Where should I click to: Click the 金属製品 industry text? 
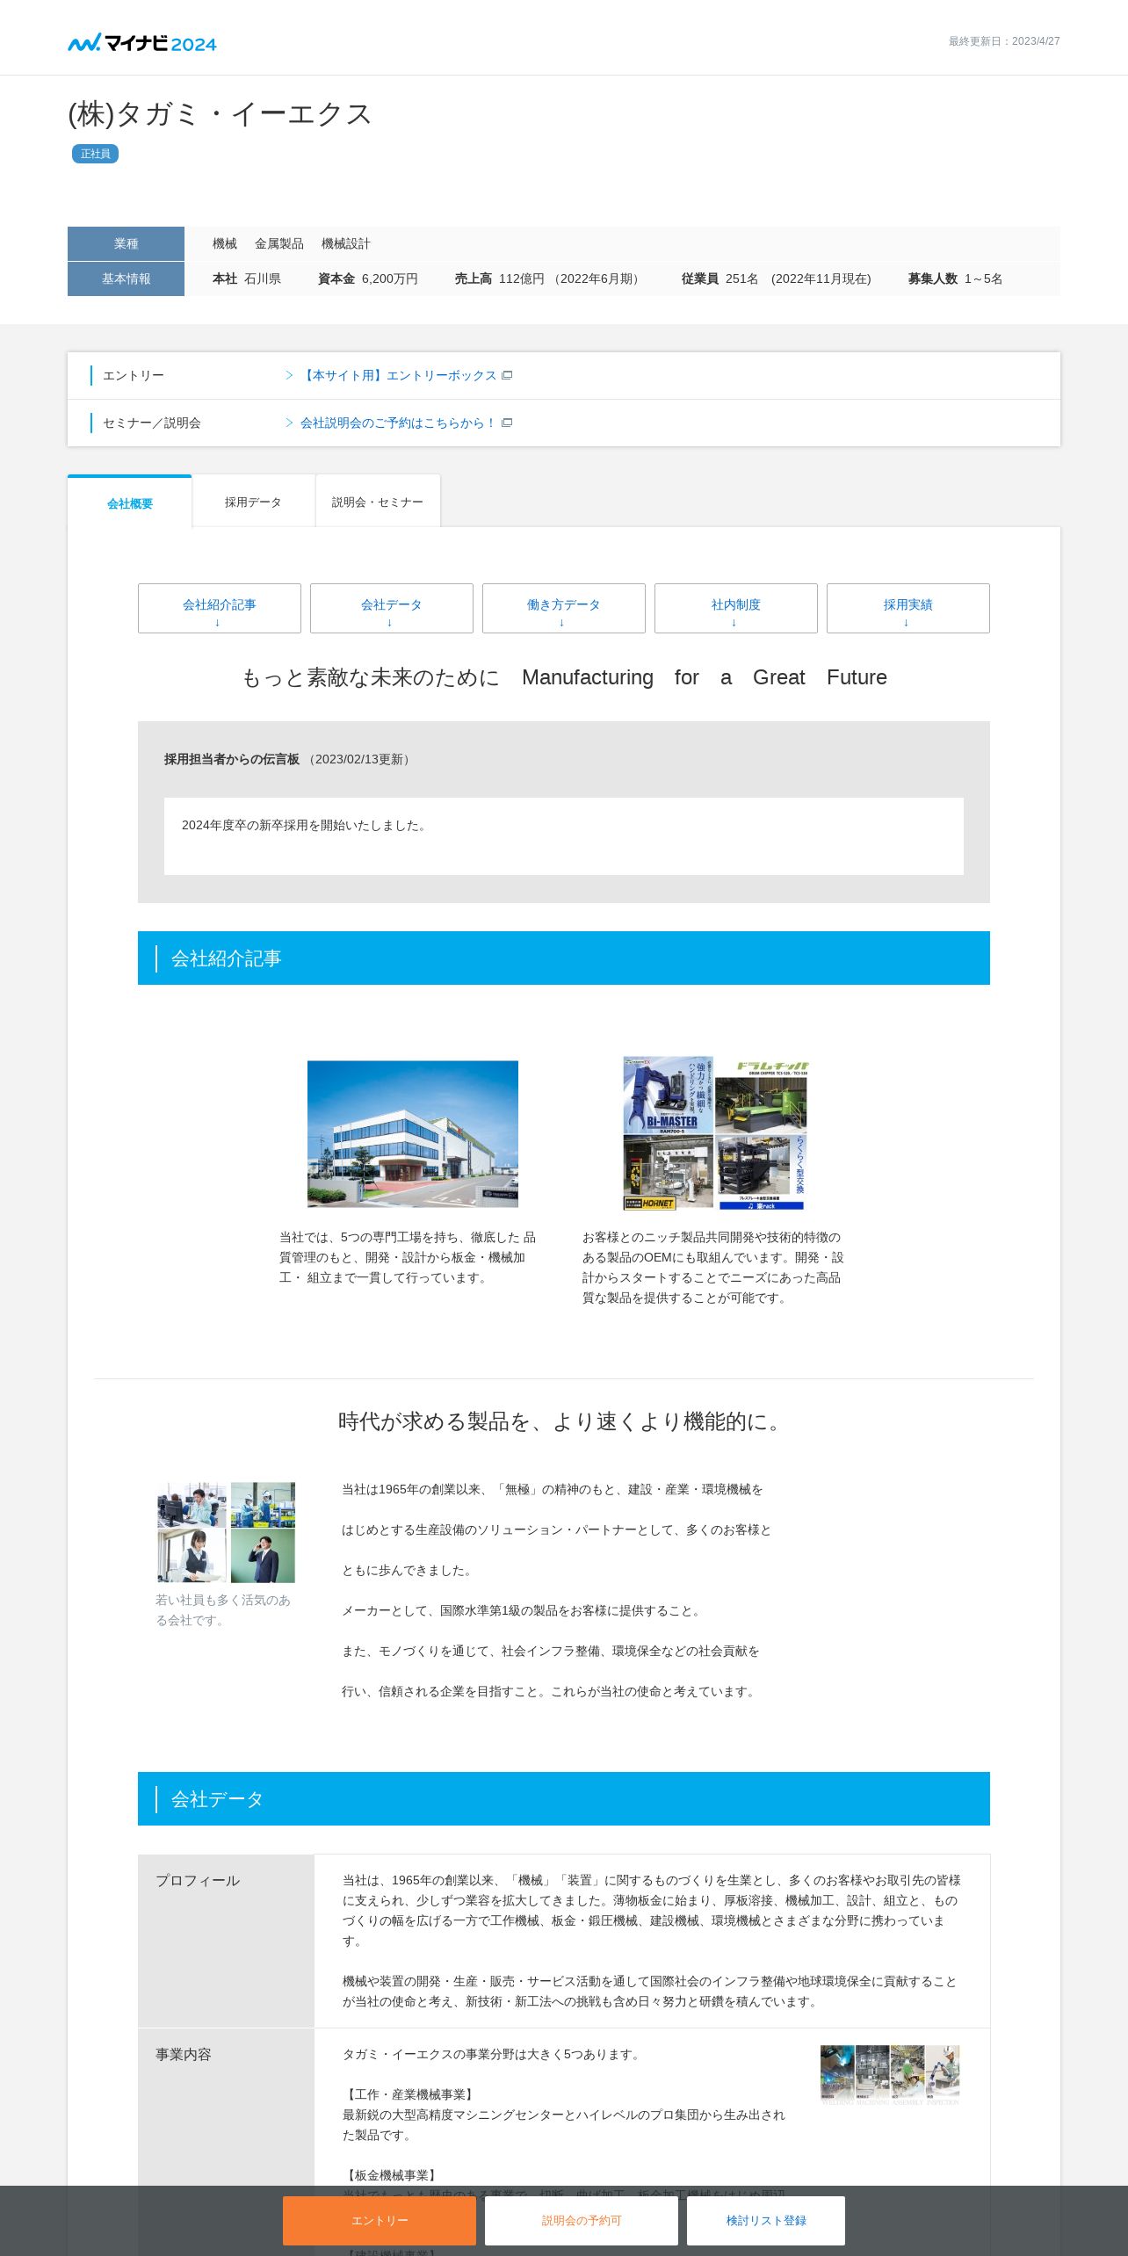(x=279, y=243)
